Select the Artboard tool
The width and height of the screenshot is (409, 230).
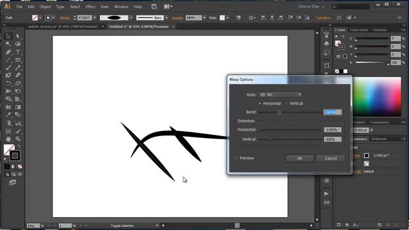(x=8, y=131)
